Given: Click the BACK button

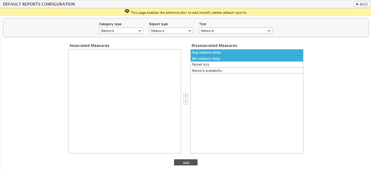Looking at the screenshot, I should (362, 4).
